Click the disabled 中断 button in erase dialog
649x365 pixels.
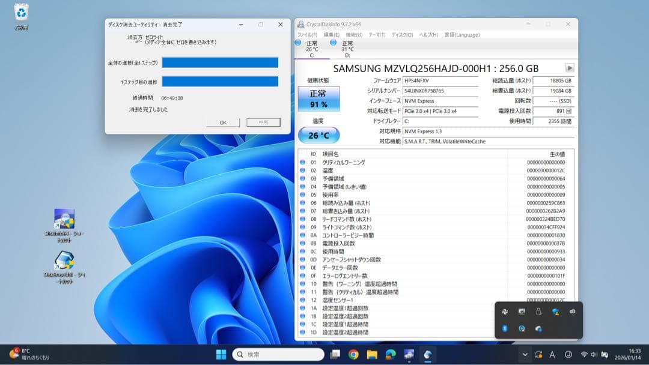click(263, 122)
